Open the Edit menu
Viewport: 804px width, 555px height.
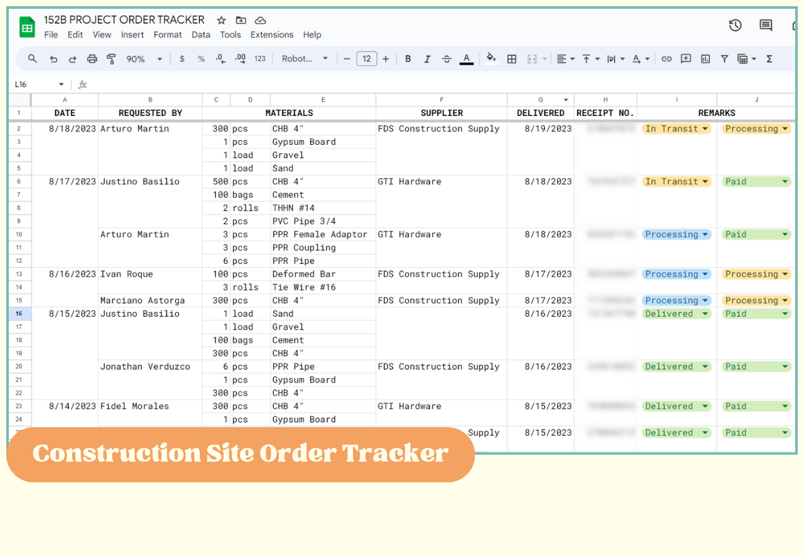(75, 35)
